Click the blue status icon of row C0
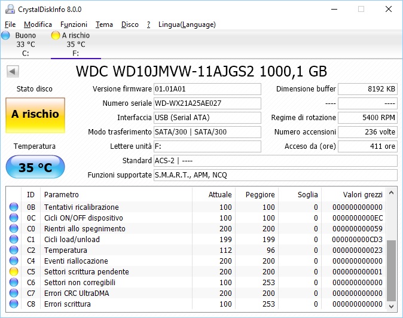The width and height of the screenshot is (403, 318). pyautogui.click(x=14, y=228)
